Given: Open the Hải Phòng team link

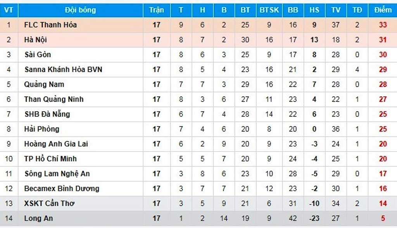Looking at the screenshot, I should pos(42,129).
